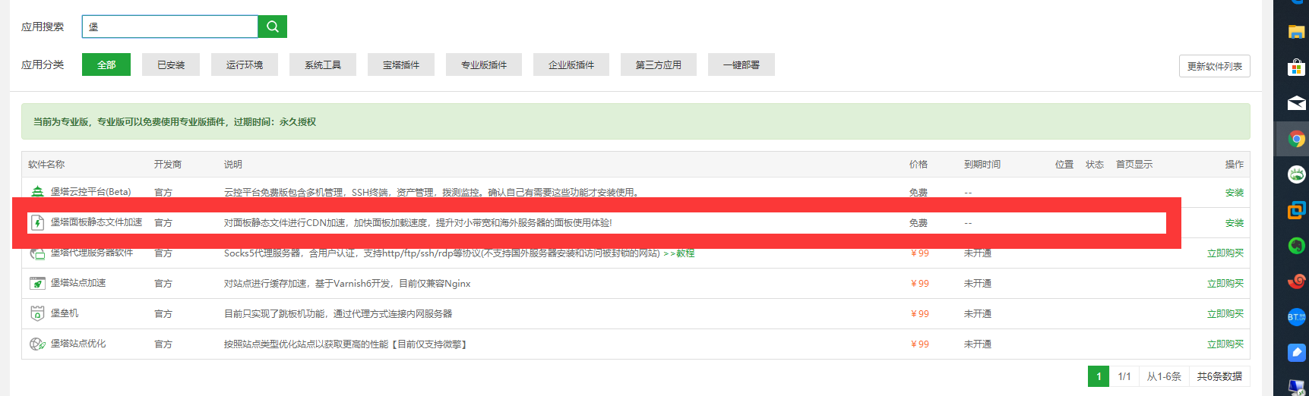1309x396 pixels.
Task: Click the 堡塔云控平台 icon
Action: 37,192
